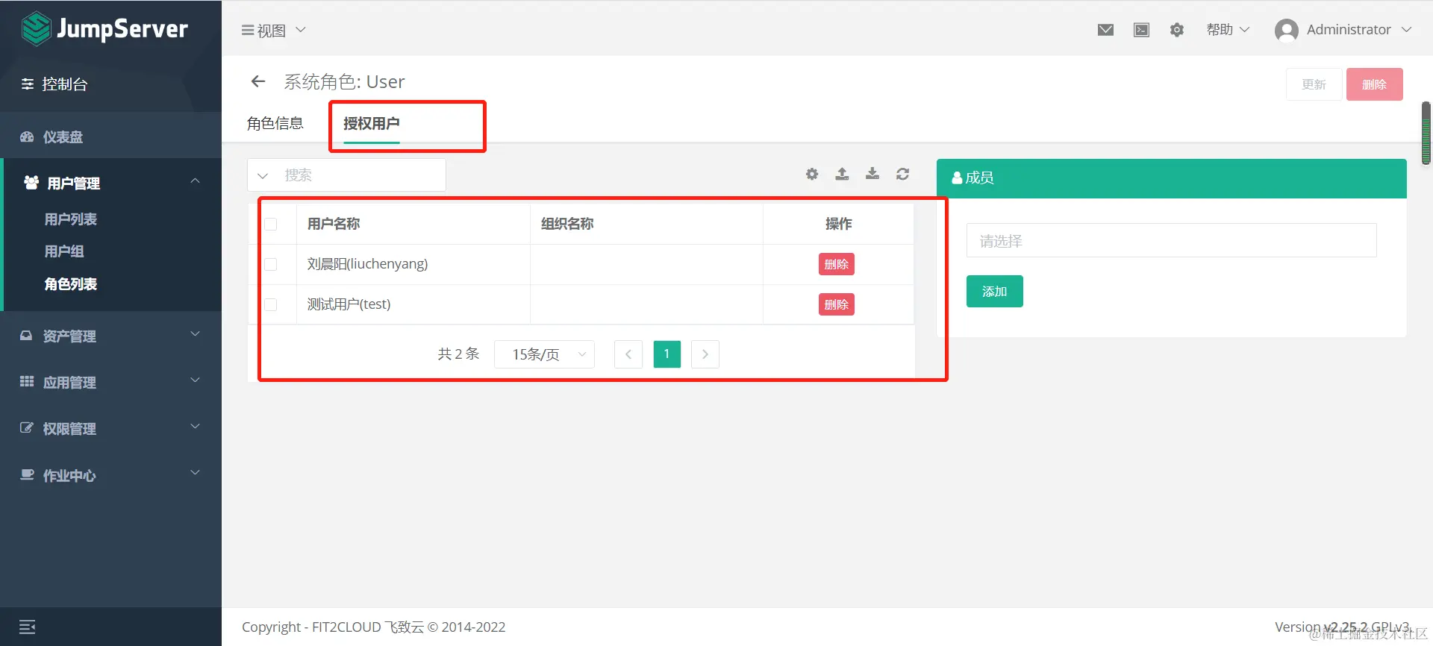Click the user management people icon

(31, 182)
